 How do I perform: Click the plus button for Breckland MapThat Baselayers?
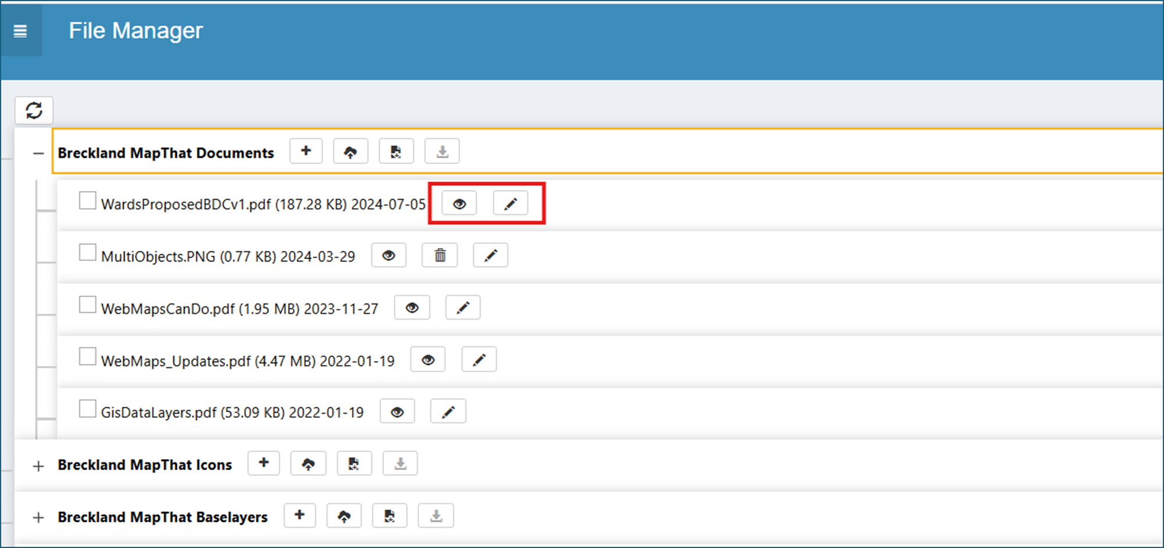point(300,515)
